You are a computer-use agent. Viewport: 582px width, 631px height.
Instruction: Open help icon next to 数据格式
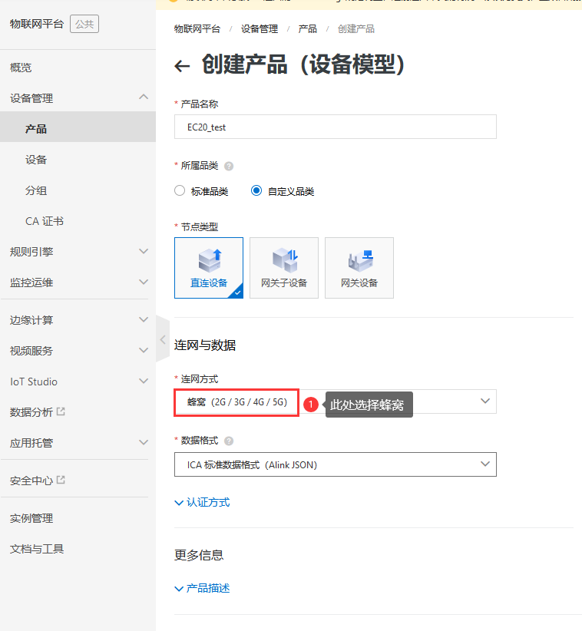click(229, 441)
